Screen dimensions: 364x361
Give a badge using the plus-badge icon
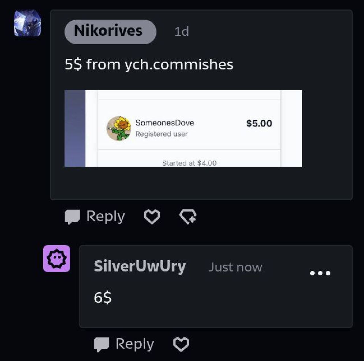(x=188, y=217)
